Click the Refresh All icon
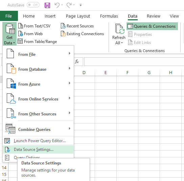 click(x=120, y=29)
